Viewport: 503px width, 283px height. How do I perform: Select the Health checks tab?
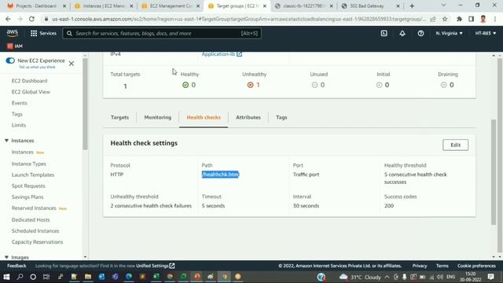tap(204, 117)
